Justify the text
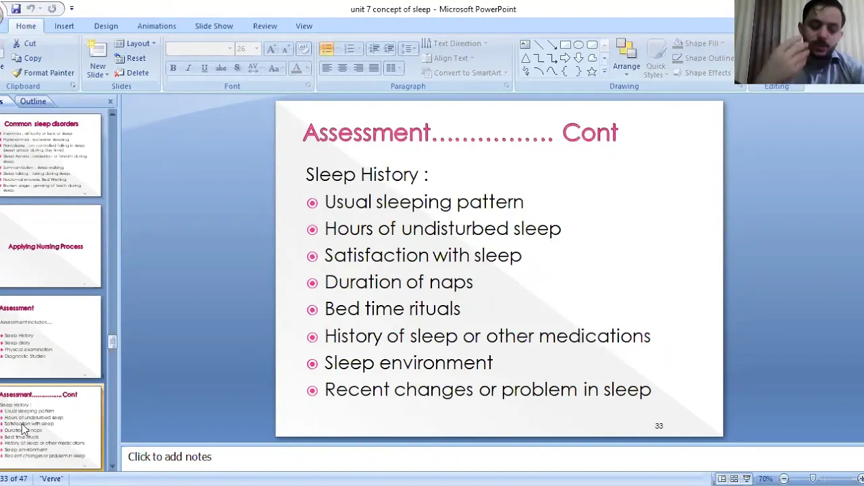Image resolution: width=864 pixels, height=486 pixels. coord(373,68)
